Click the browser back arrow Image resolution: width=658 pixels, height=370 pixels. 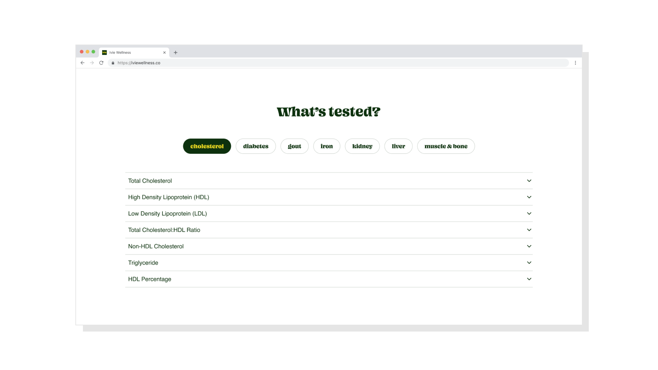[x=82, y=63]
